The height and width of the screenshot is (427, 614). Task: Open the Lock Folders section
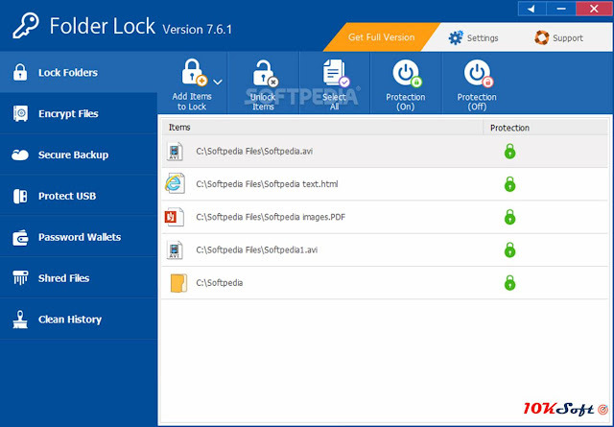tap(79, 73)
